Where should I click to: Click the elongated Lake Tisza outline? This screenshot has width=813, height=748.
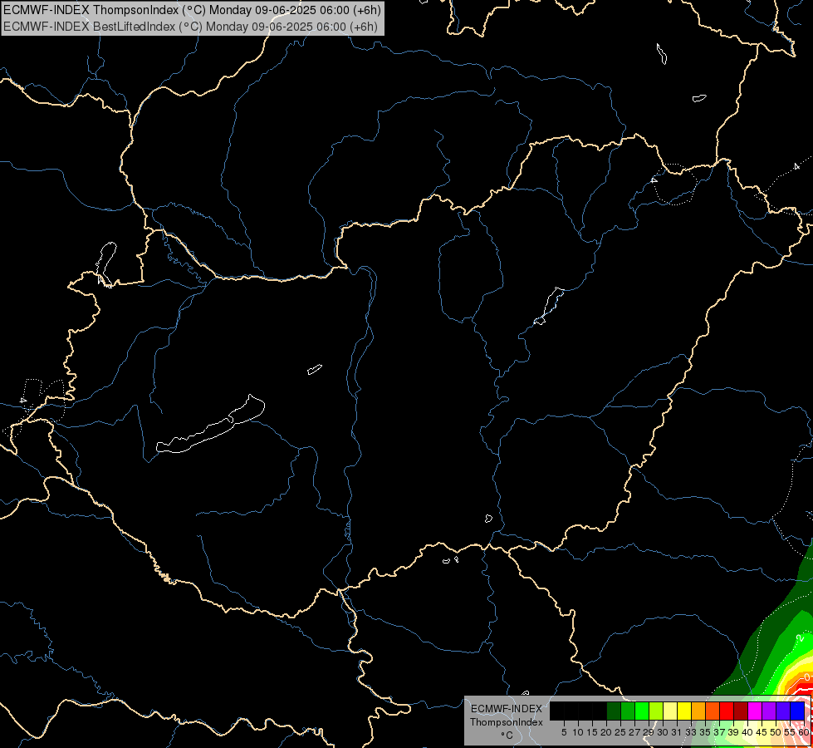click(550, 306)
